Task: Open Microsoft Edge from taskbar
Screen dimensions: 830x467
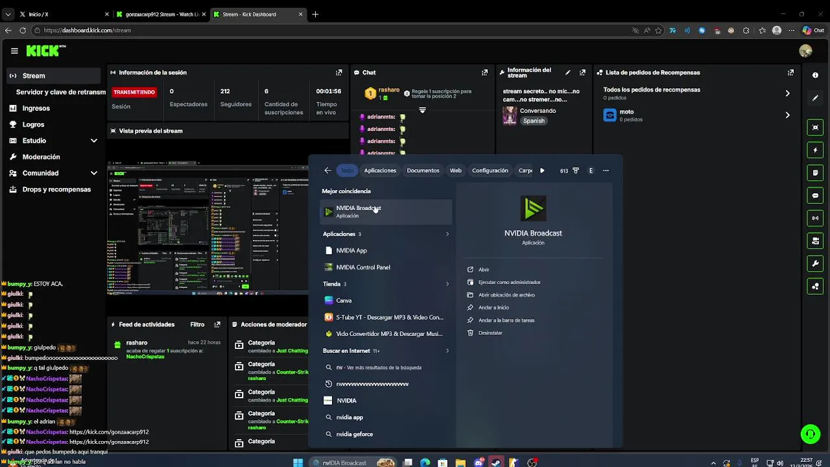Action: tap(425, 462)
